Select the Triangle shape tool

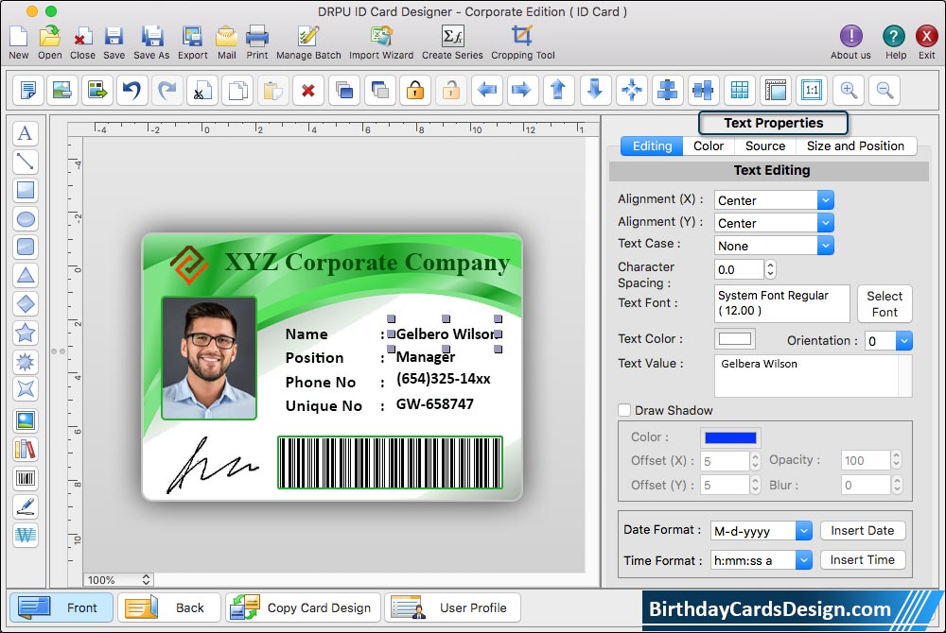coord(26,275)
